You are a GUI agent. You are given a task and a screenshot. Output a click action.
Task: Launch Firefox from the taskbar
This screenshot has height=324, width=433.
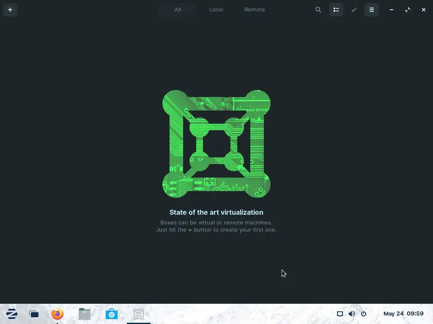point(58,314)
